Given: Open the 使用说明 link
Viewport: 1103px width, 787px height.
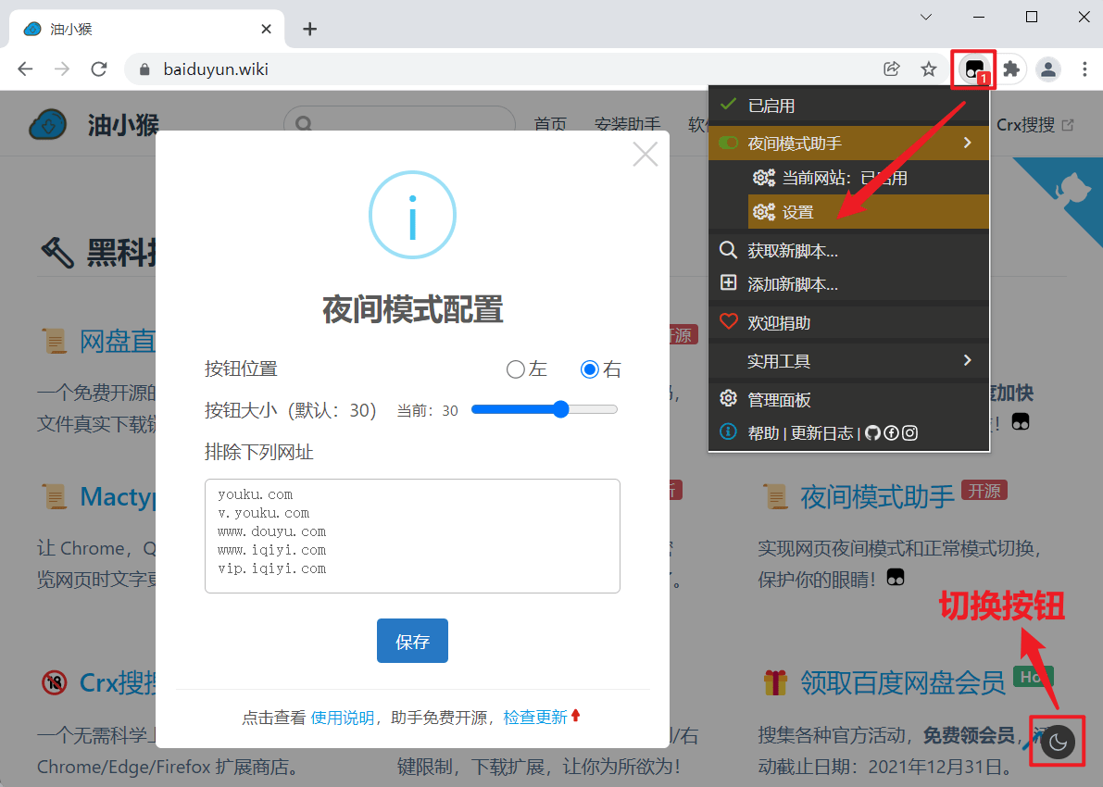Looking at the screenshot, I should (343, 718).
